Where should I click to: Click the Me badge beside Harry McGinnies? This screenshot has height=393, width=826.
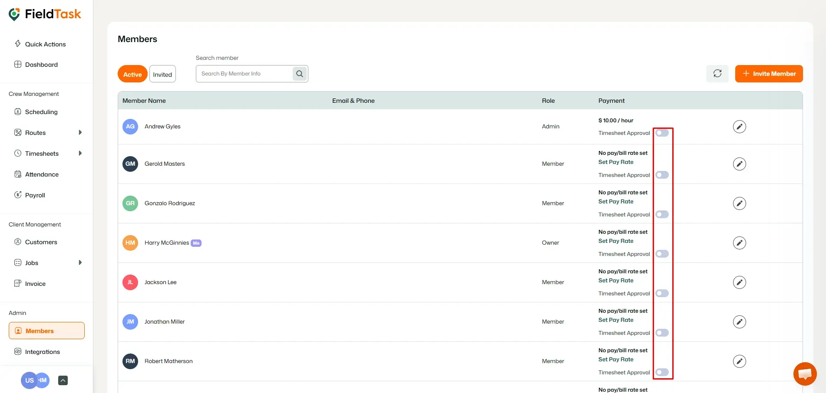[x=196, y=243]
